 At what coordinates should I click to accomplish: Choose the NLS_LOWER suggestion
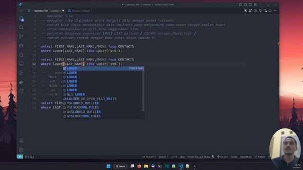103,94
